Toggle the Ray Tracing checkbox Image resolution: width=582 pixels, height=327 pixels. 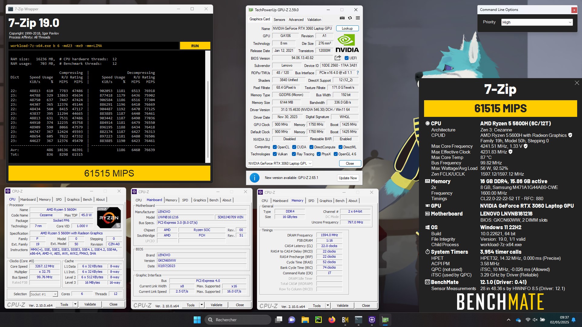click(x=294, y=154)
